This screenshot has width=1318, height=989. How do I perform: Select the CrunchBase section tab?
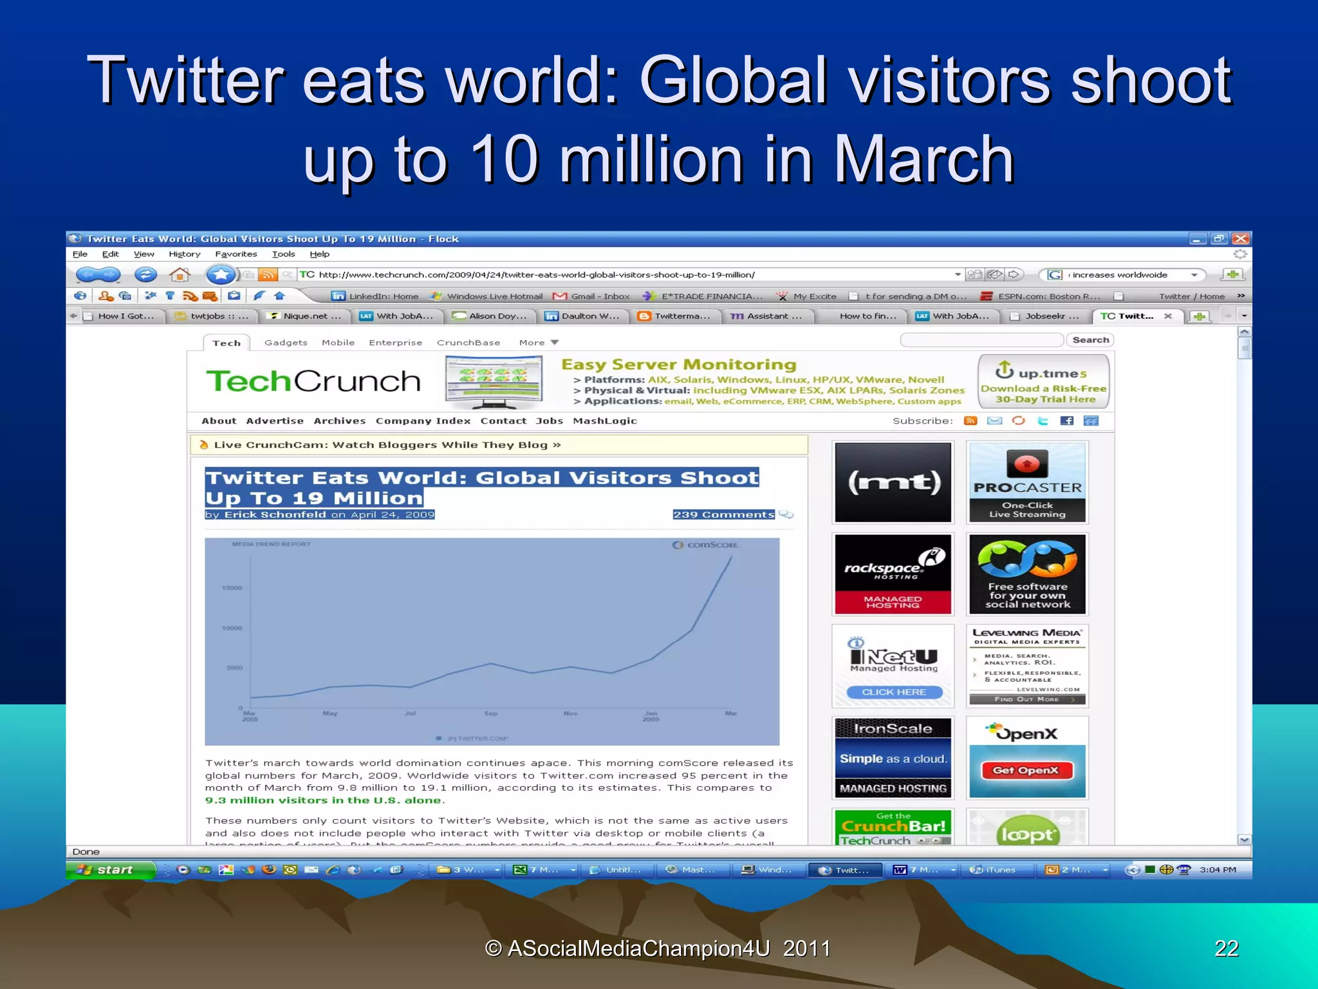469,343
